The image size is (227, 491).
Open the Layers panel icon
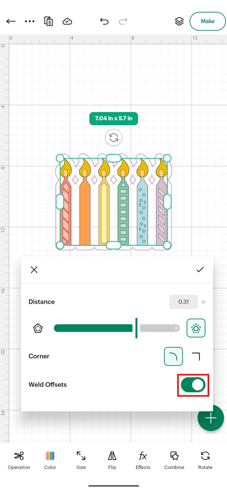click(x=179, y=21)
